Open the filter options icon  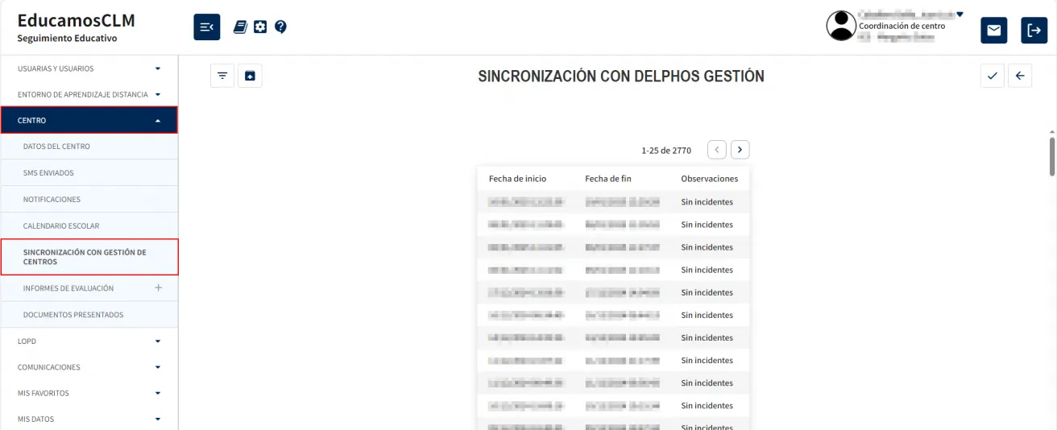[x=222, y=76]
